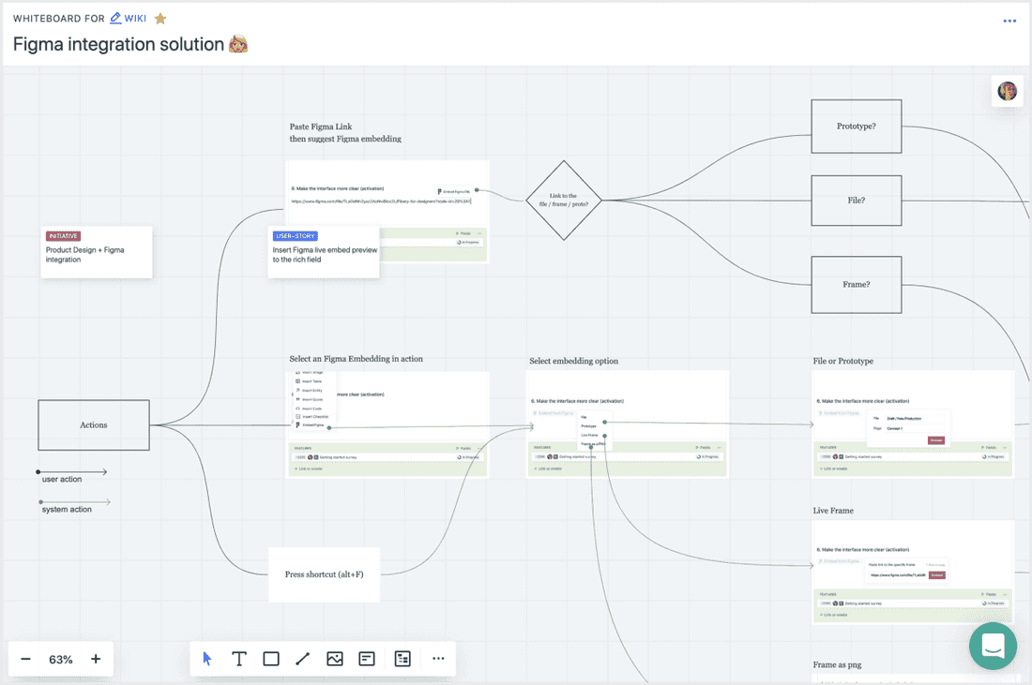The width and height of the screenshot is (1032, 685).
Task: Choose the Live Frame embedding option
Action: pos(589,435)
